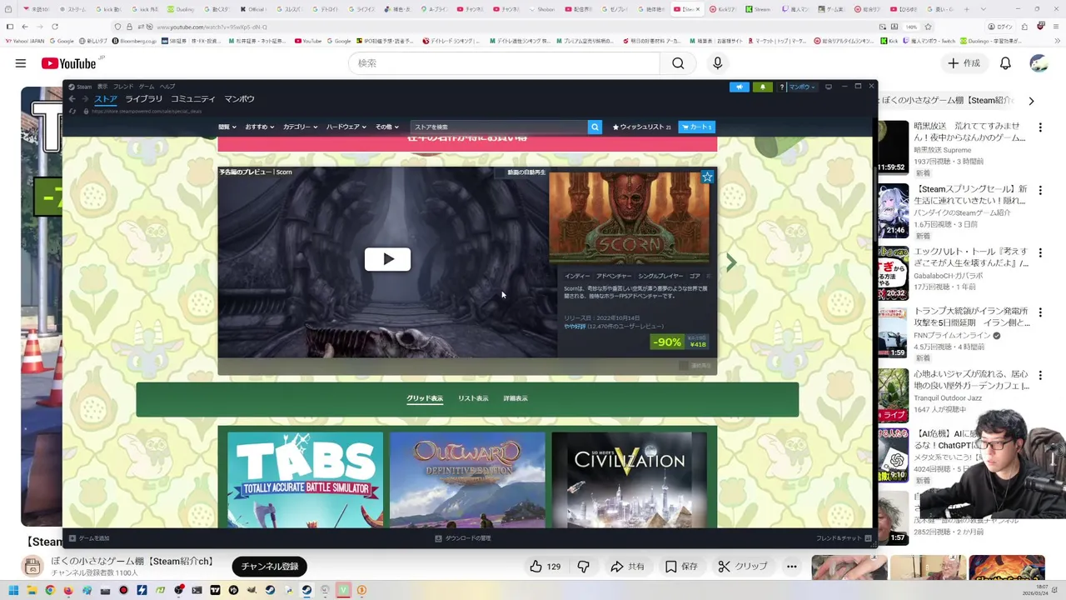
Task: Open the ライブラリ tab in Steam
Action: [144, 99]
